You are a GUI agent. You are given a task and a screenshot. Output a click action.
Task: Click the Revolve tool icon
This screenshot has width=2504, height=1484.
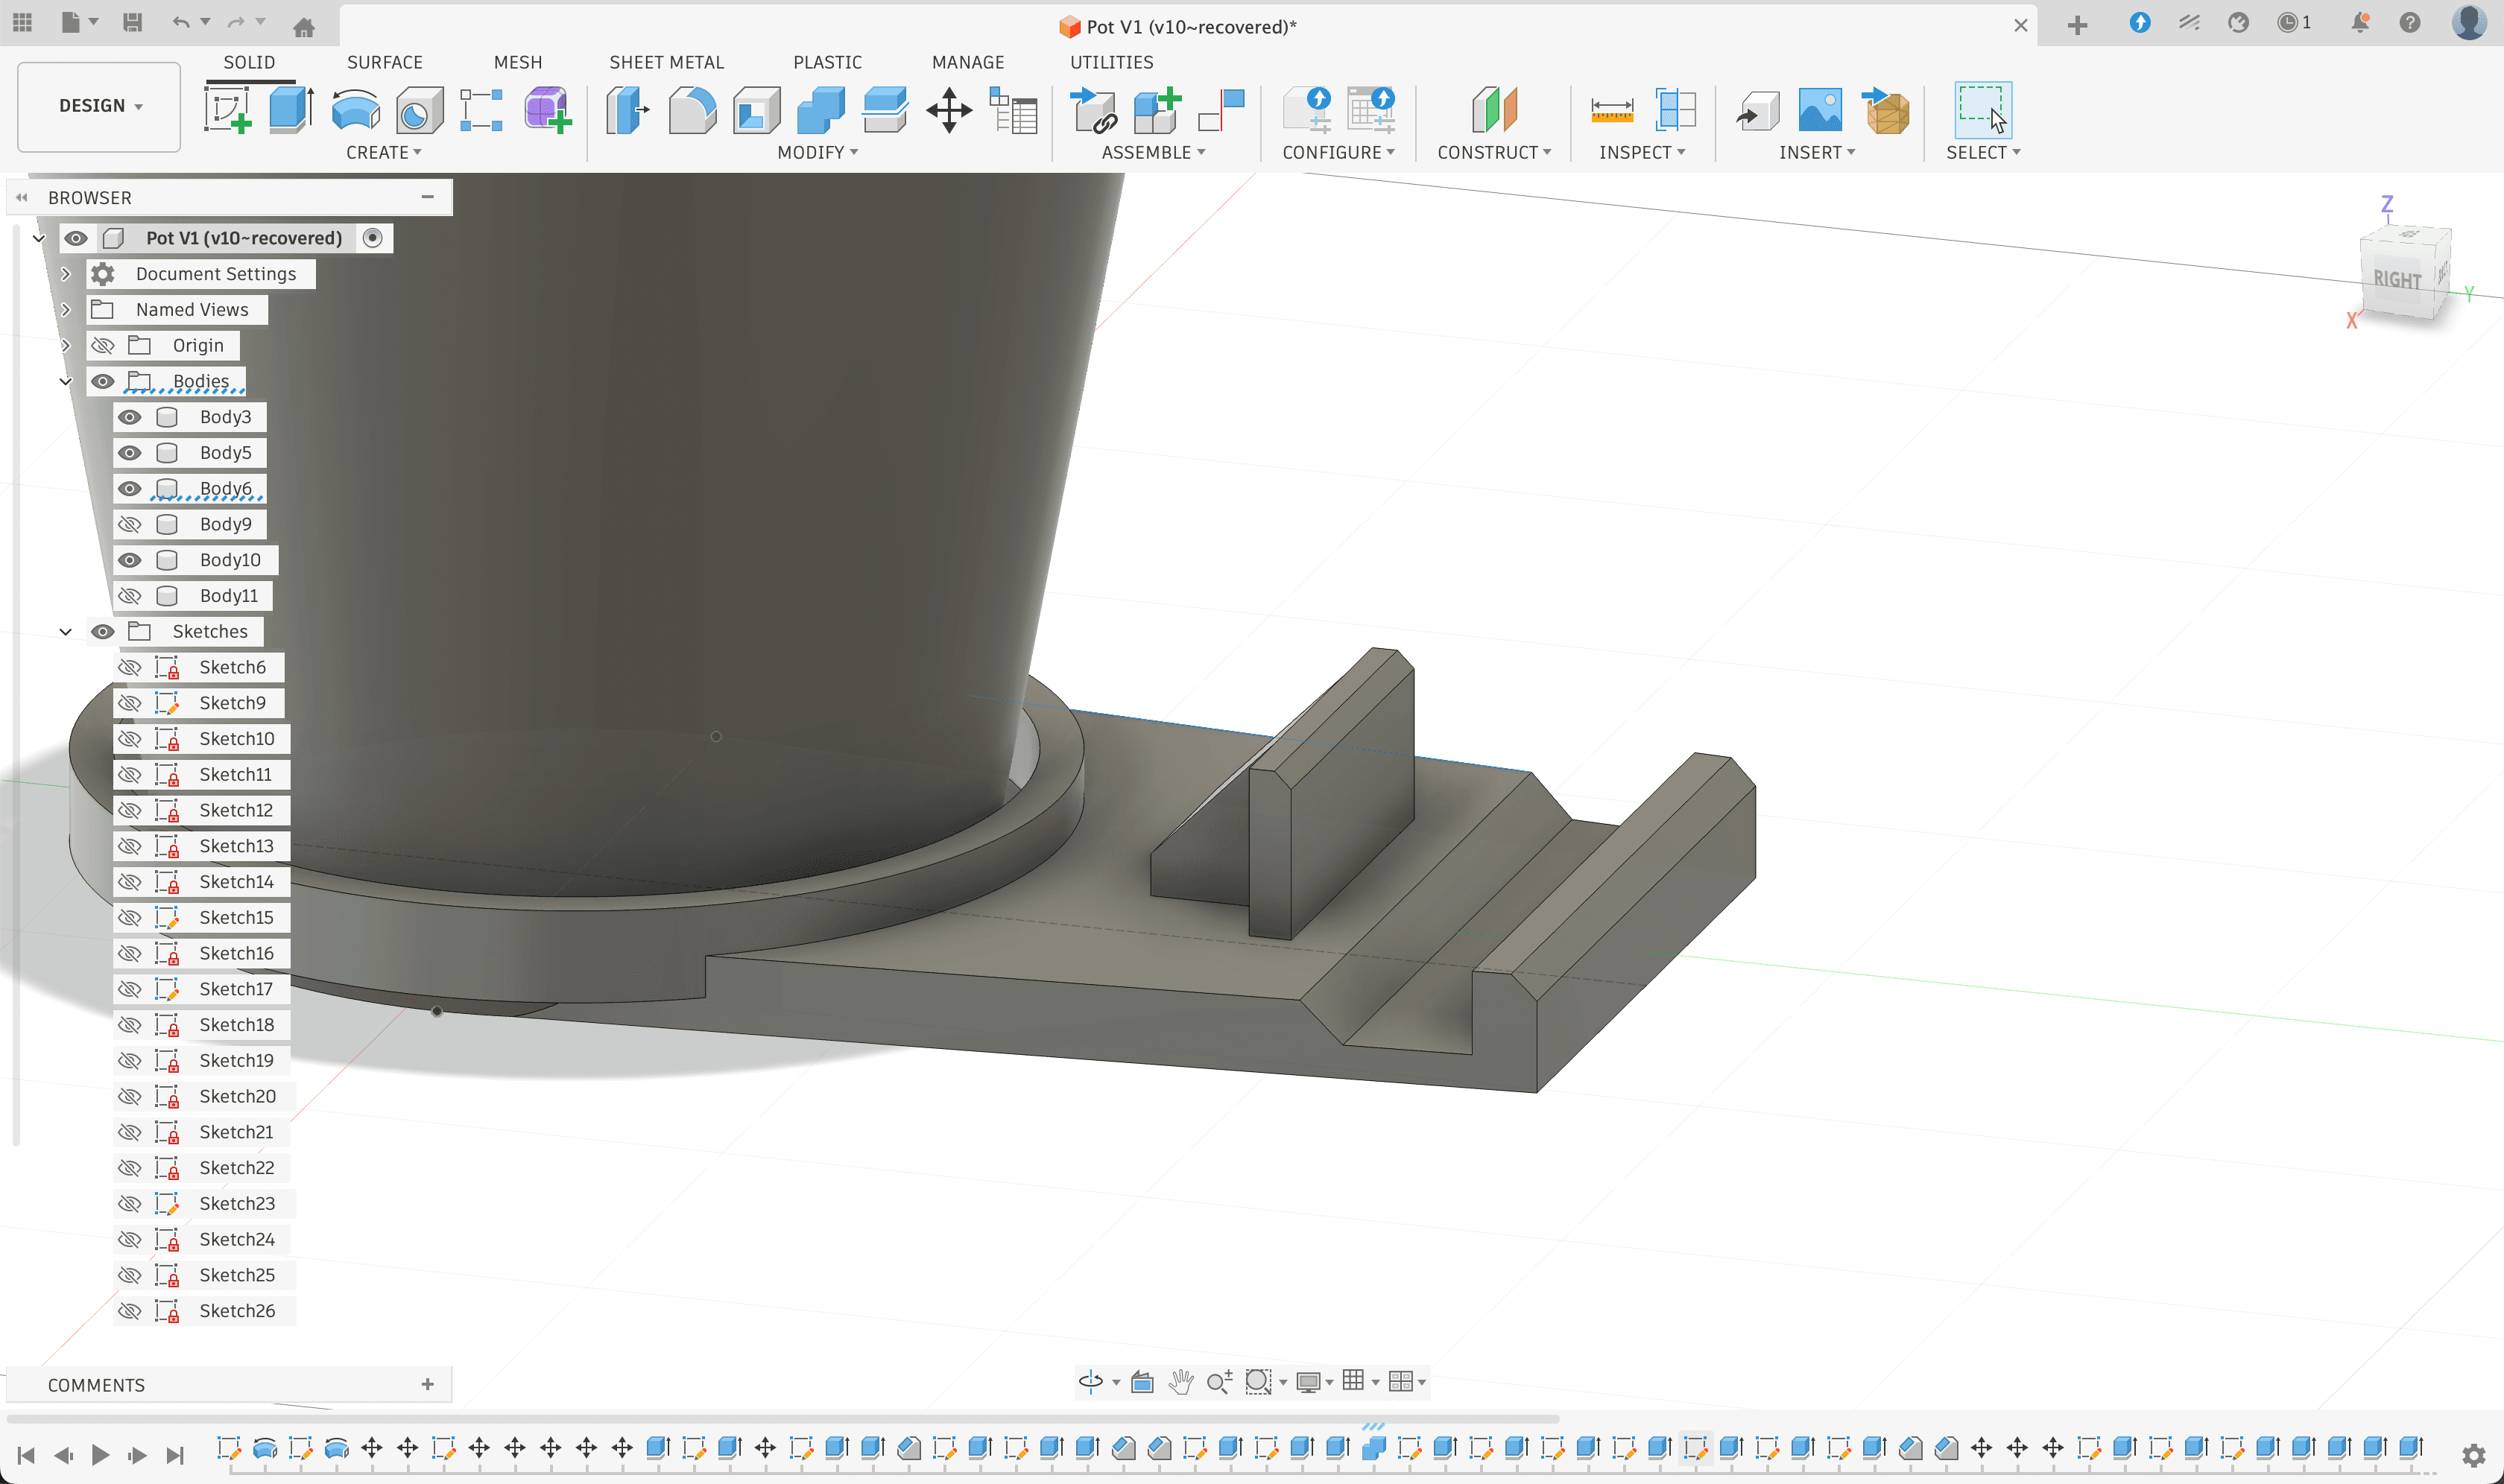pyautogui.click(x=355, y=109)
